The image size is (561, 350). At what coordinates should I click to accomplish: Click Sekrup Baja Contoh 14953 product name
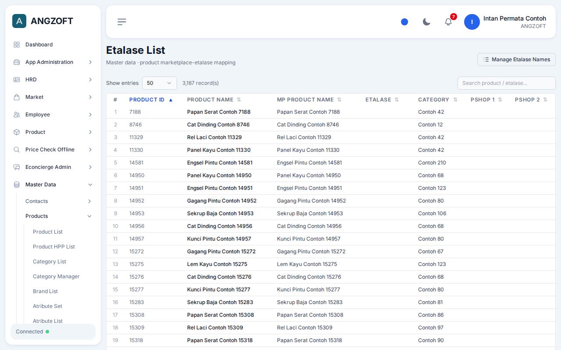[x=220, y=213]
